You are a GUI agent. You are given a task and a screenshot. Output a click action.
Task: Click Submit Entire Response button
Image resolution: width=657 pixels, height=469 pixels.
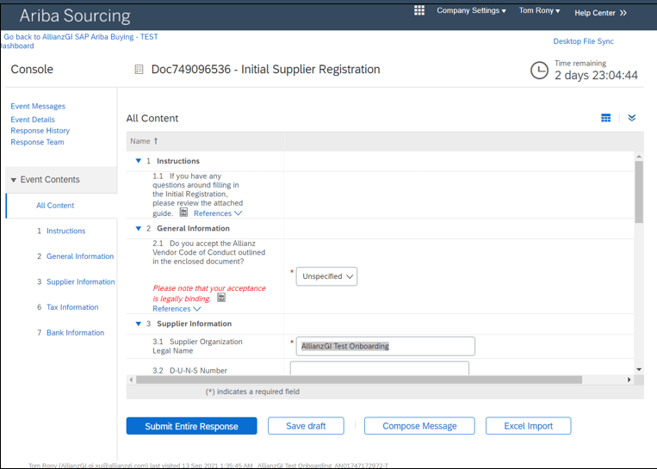(x=191, y=426)
